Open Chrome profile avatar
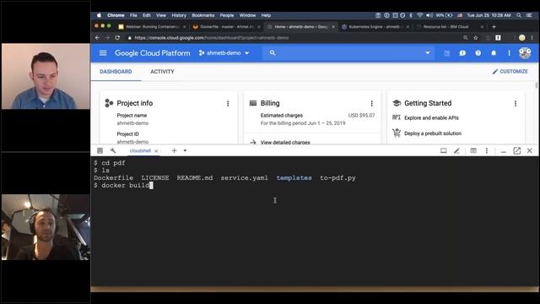The height and width of the screenshot is (304, 540). coord(522,37)
